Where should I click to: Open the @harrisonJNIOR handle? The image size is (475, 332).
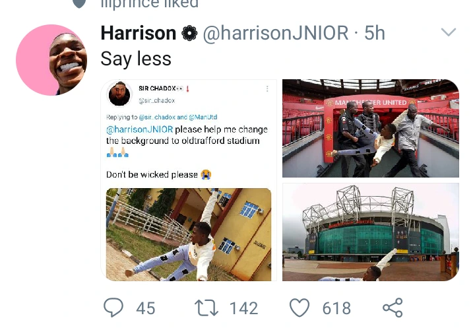click(276, 33)
